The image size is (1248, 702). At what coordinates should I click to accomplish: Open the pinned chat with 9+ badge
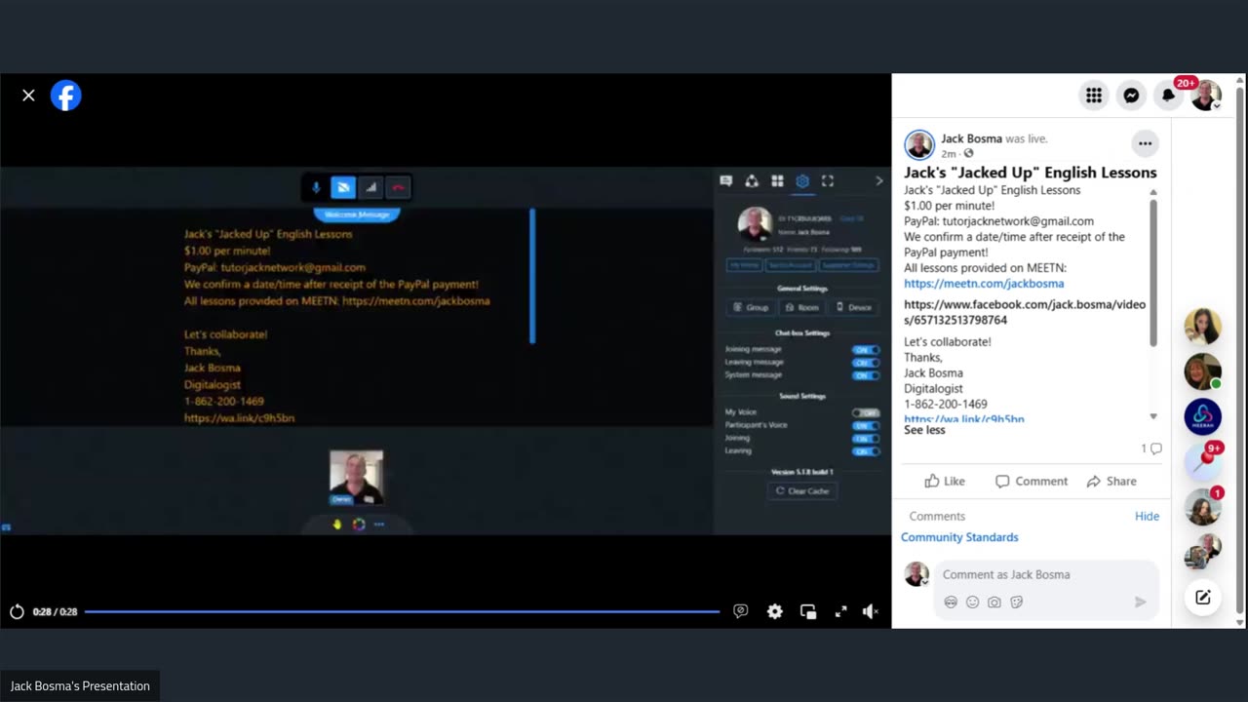click(1202, 461)
